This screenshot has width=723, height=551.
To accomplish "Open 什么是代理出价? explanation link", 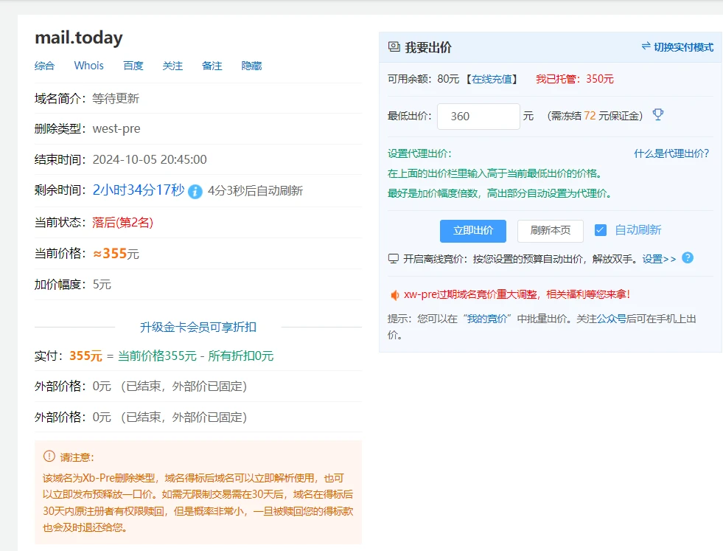I will [671, 153].
